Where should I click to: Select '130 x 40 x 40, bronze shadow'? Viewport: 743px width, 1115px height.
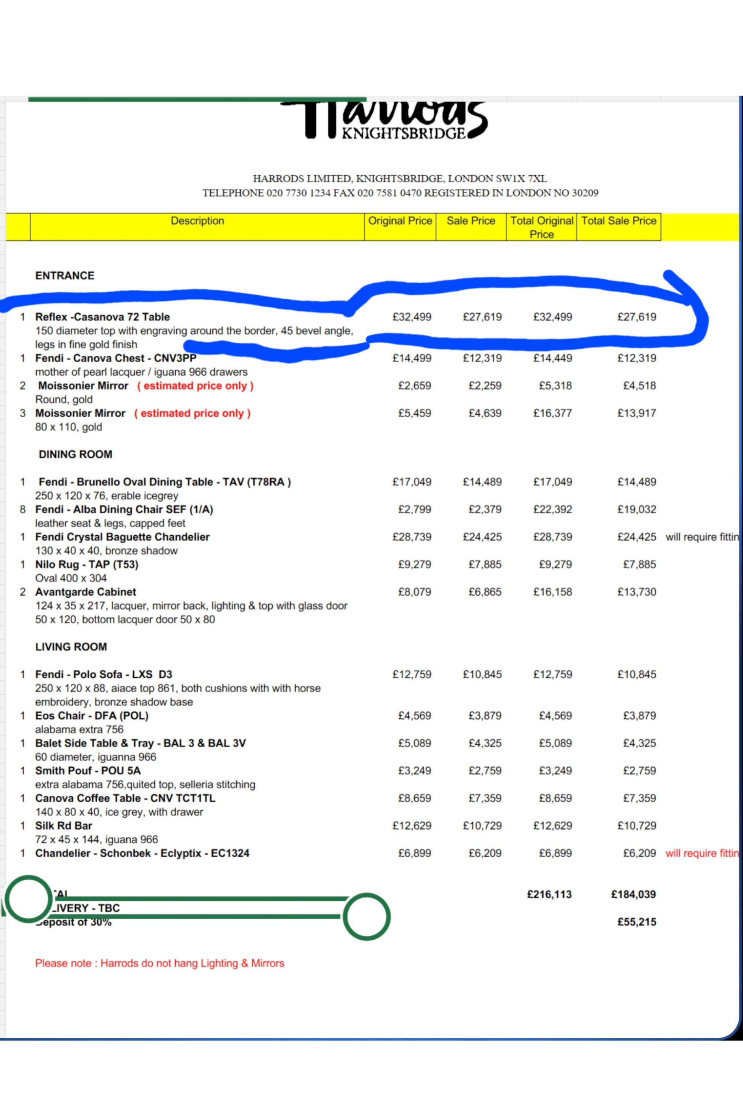(106, 551)
